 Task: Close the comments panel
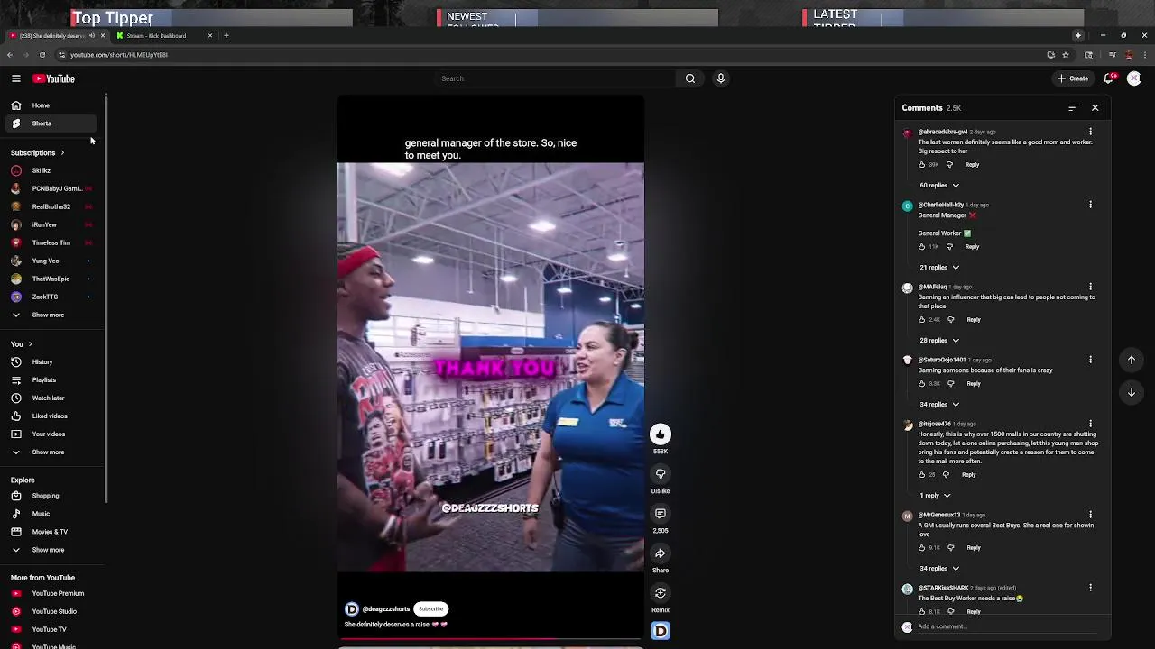pyautogui.click(x=1095, y=108)
